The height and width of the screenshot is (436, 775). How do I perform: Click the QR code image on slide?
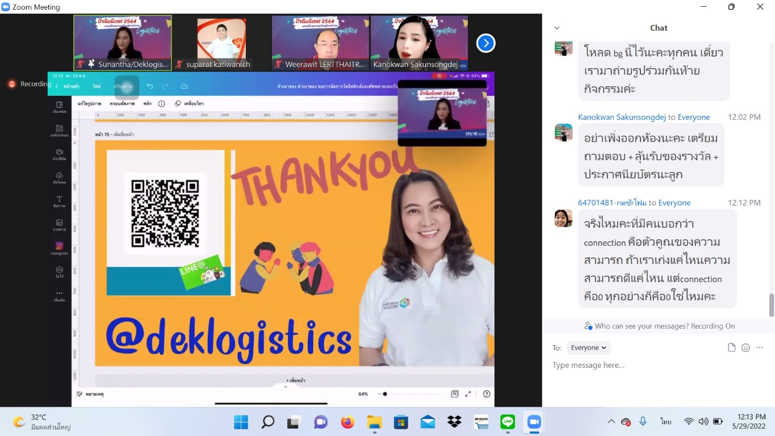(165, 213)
